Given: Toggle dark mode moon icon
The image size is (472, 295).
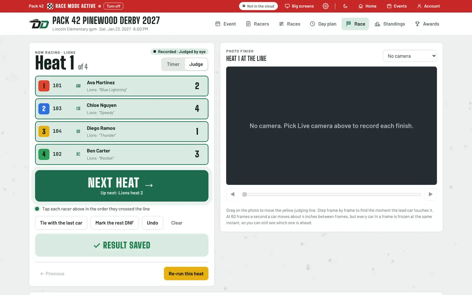Looking at the screenshot, I should pyautogui.click(x=345, y=6).
